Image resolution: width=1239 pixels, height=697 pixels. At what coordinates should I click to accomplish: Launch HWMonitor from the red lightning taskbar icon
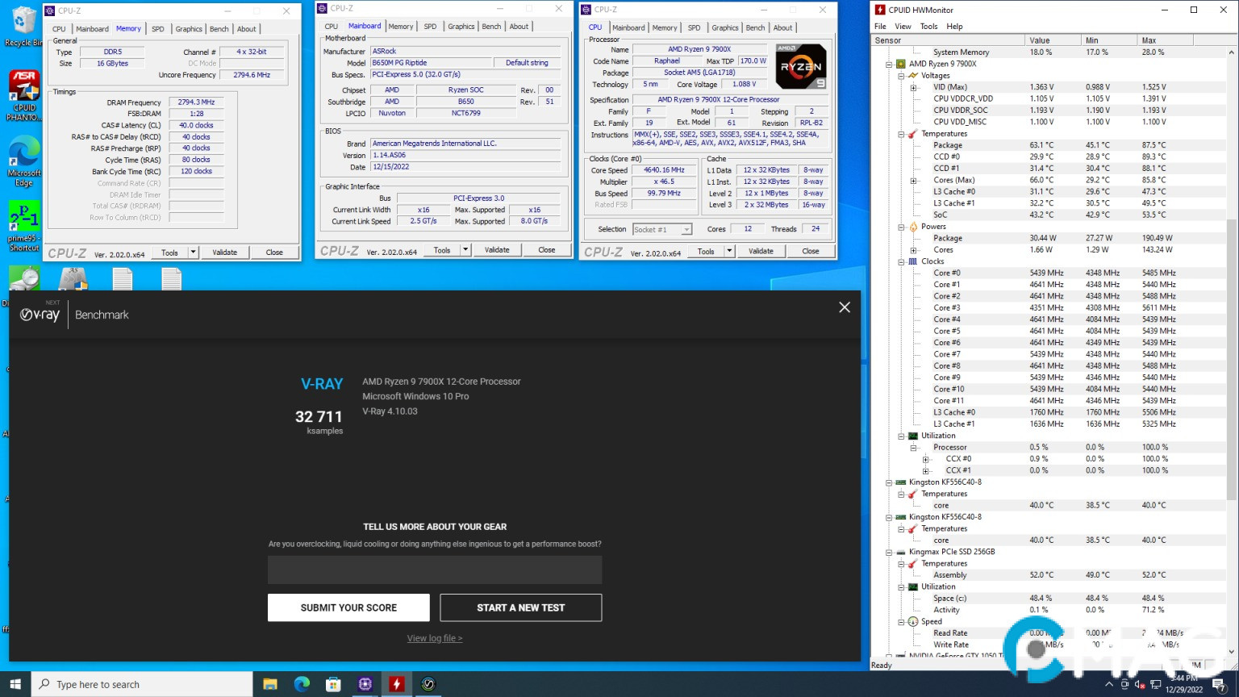(x=397, y=683)
